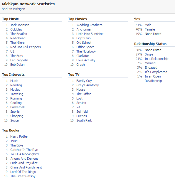Click Grey's Anatomy in Top TV
Image resolution: width=175 pixels, height=182 pixels.
coord(87,85)
